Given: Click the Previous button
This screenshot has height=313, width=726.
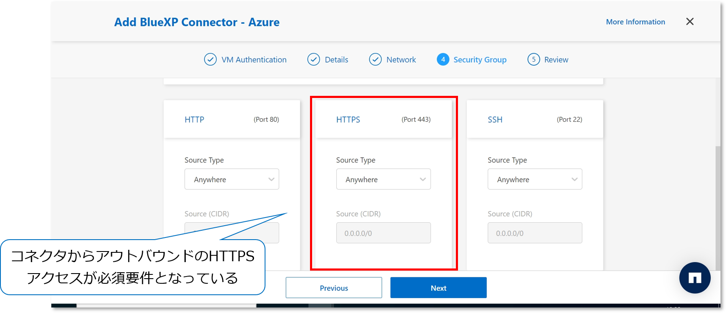Looking at the screenshot, I should (334, 288).
